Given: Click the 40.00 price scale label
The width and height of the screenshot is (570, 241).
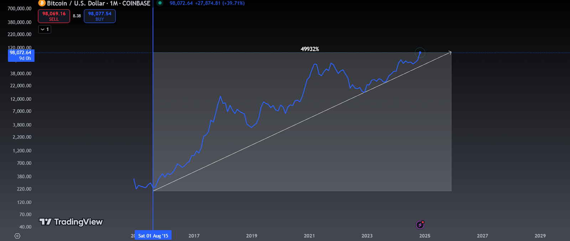Looking at the screenshot, I should tap(25, 227).
